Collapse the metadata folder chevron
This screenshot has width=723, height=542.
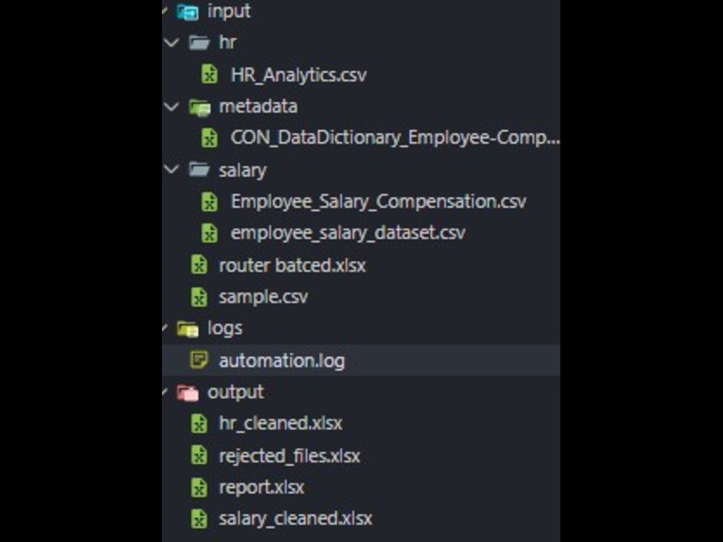pyautogui.click(x=171, y=107)
